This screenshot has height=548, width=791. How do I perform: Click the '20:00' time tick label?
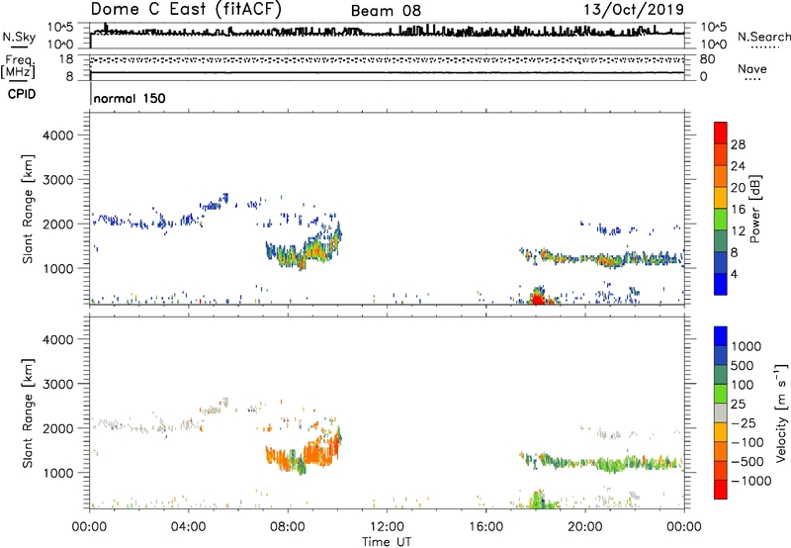point(584,527)
